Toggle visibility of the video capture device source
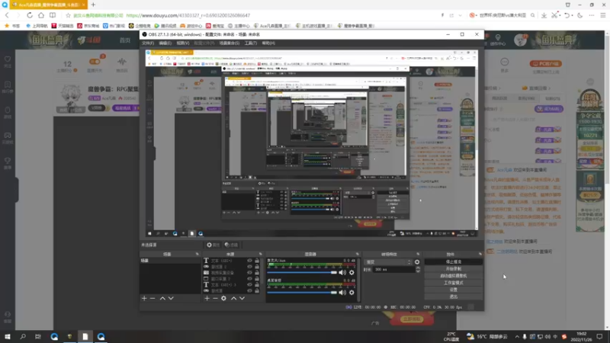This screenshot has height=343, width=610. point(250,273)
